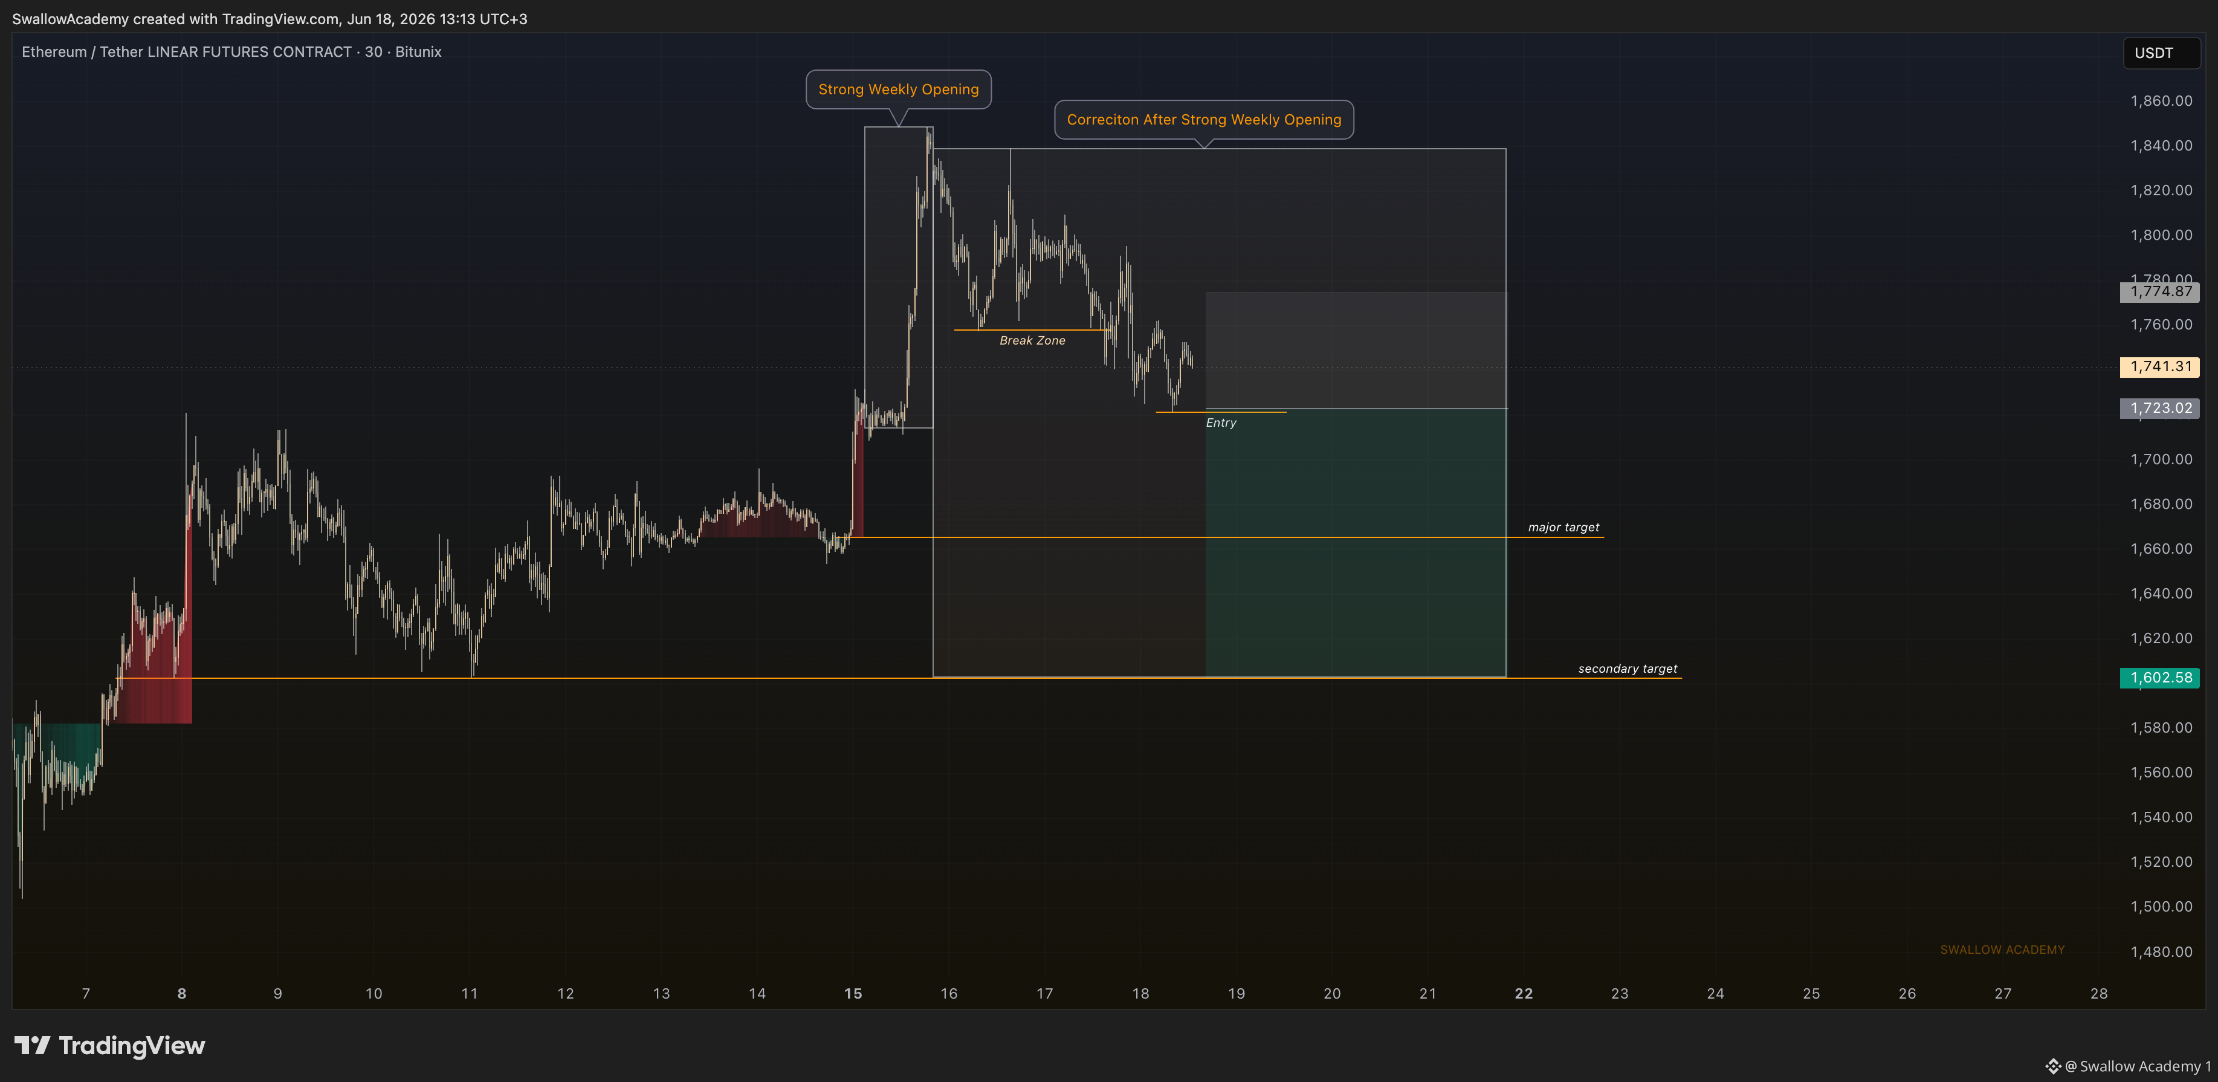Click 1,700.00 on the price axis

(x=2161, y=459)
